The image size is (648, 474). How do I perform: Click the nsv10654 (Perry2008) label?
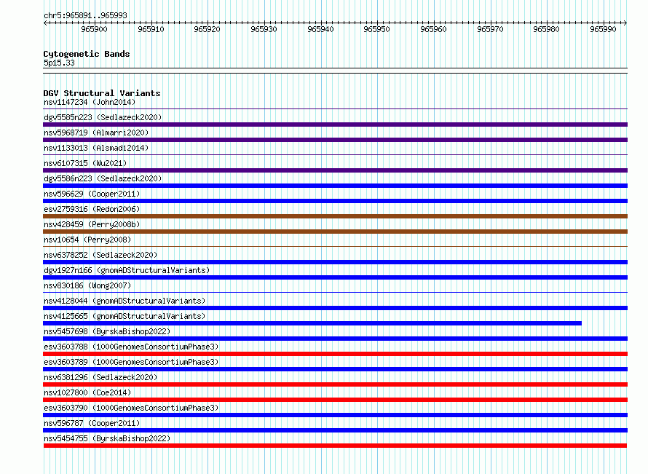[x=87, y=240]
